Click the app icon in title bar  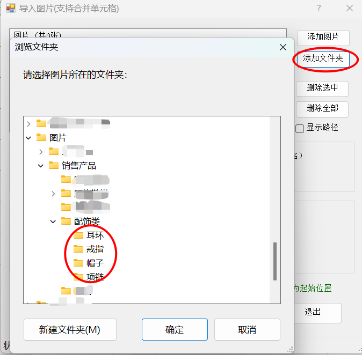pos(10,9)
